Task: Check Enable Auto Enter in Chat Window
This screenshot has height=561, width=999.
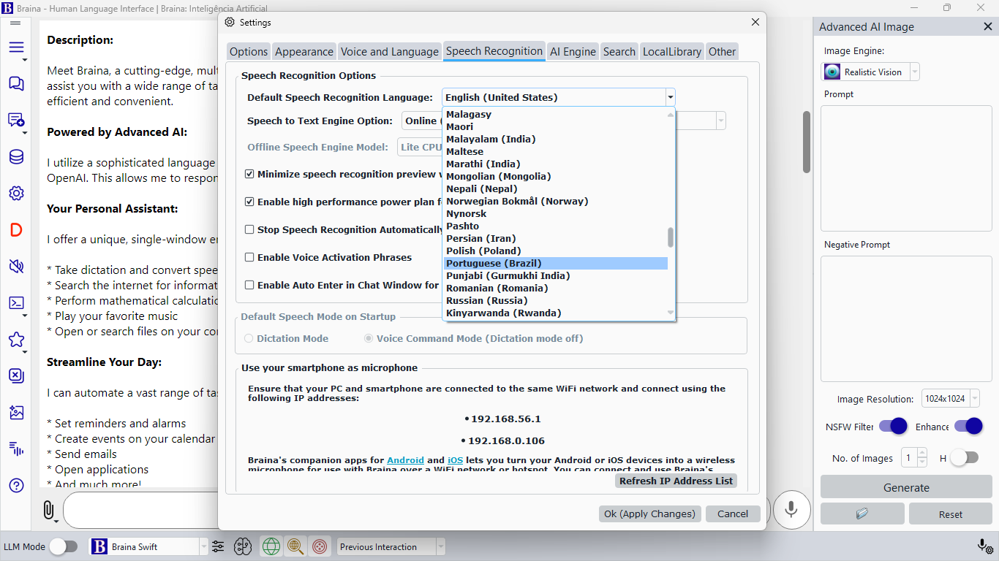Action: pyautogui.click(x=249, y=285)
